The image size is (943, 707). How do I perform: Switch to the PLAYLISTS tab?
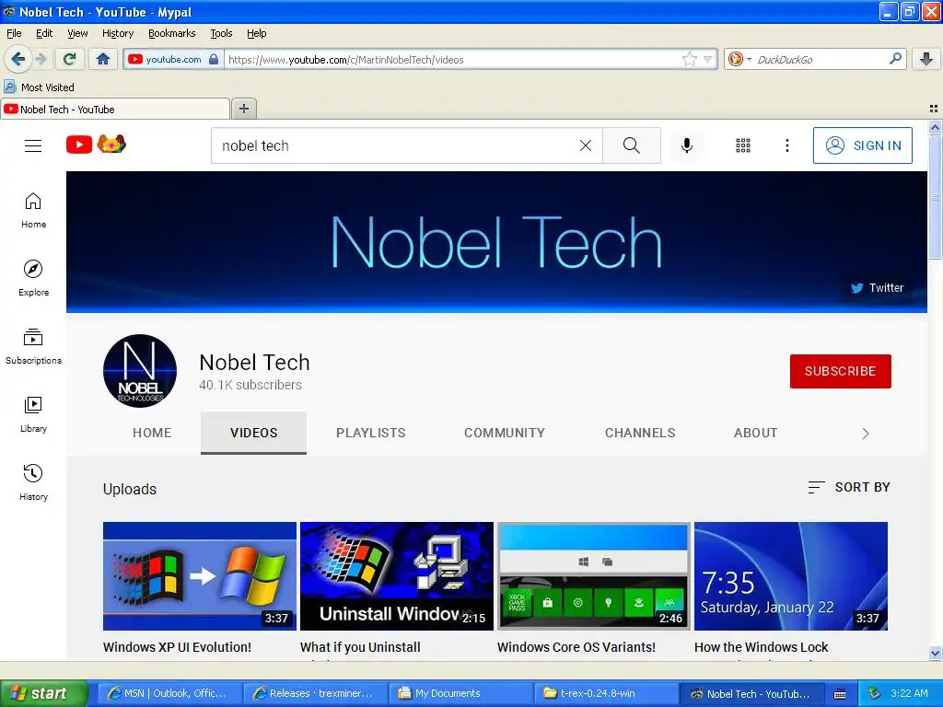tap(370, 433)
